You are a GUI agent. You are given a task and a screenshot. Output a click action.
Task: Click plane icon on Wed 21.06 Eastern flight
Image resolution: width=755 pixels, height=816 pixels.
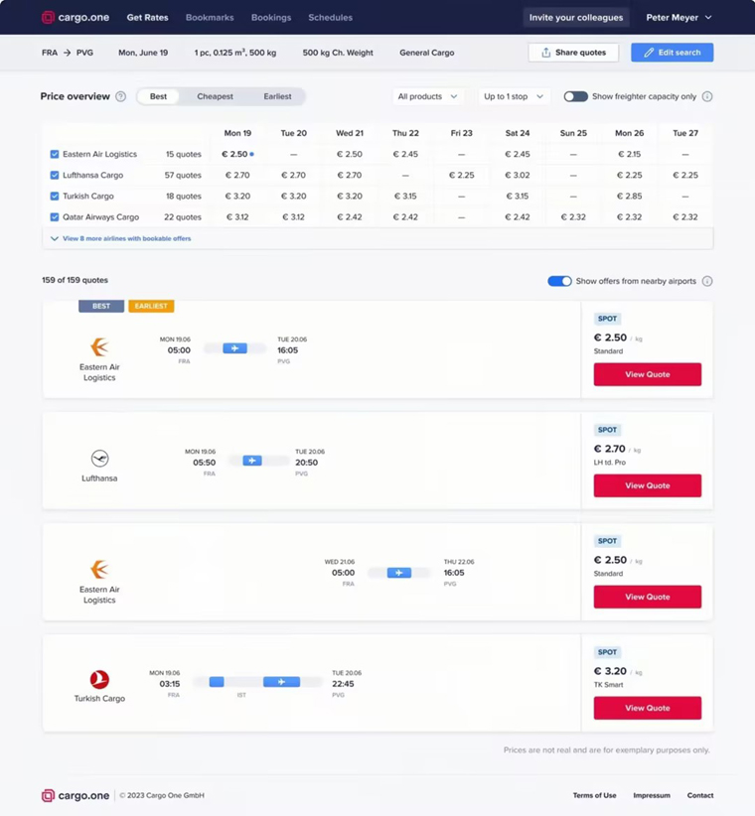398,573
